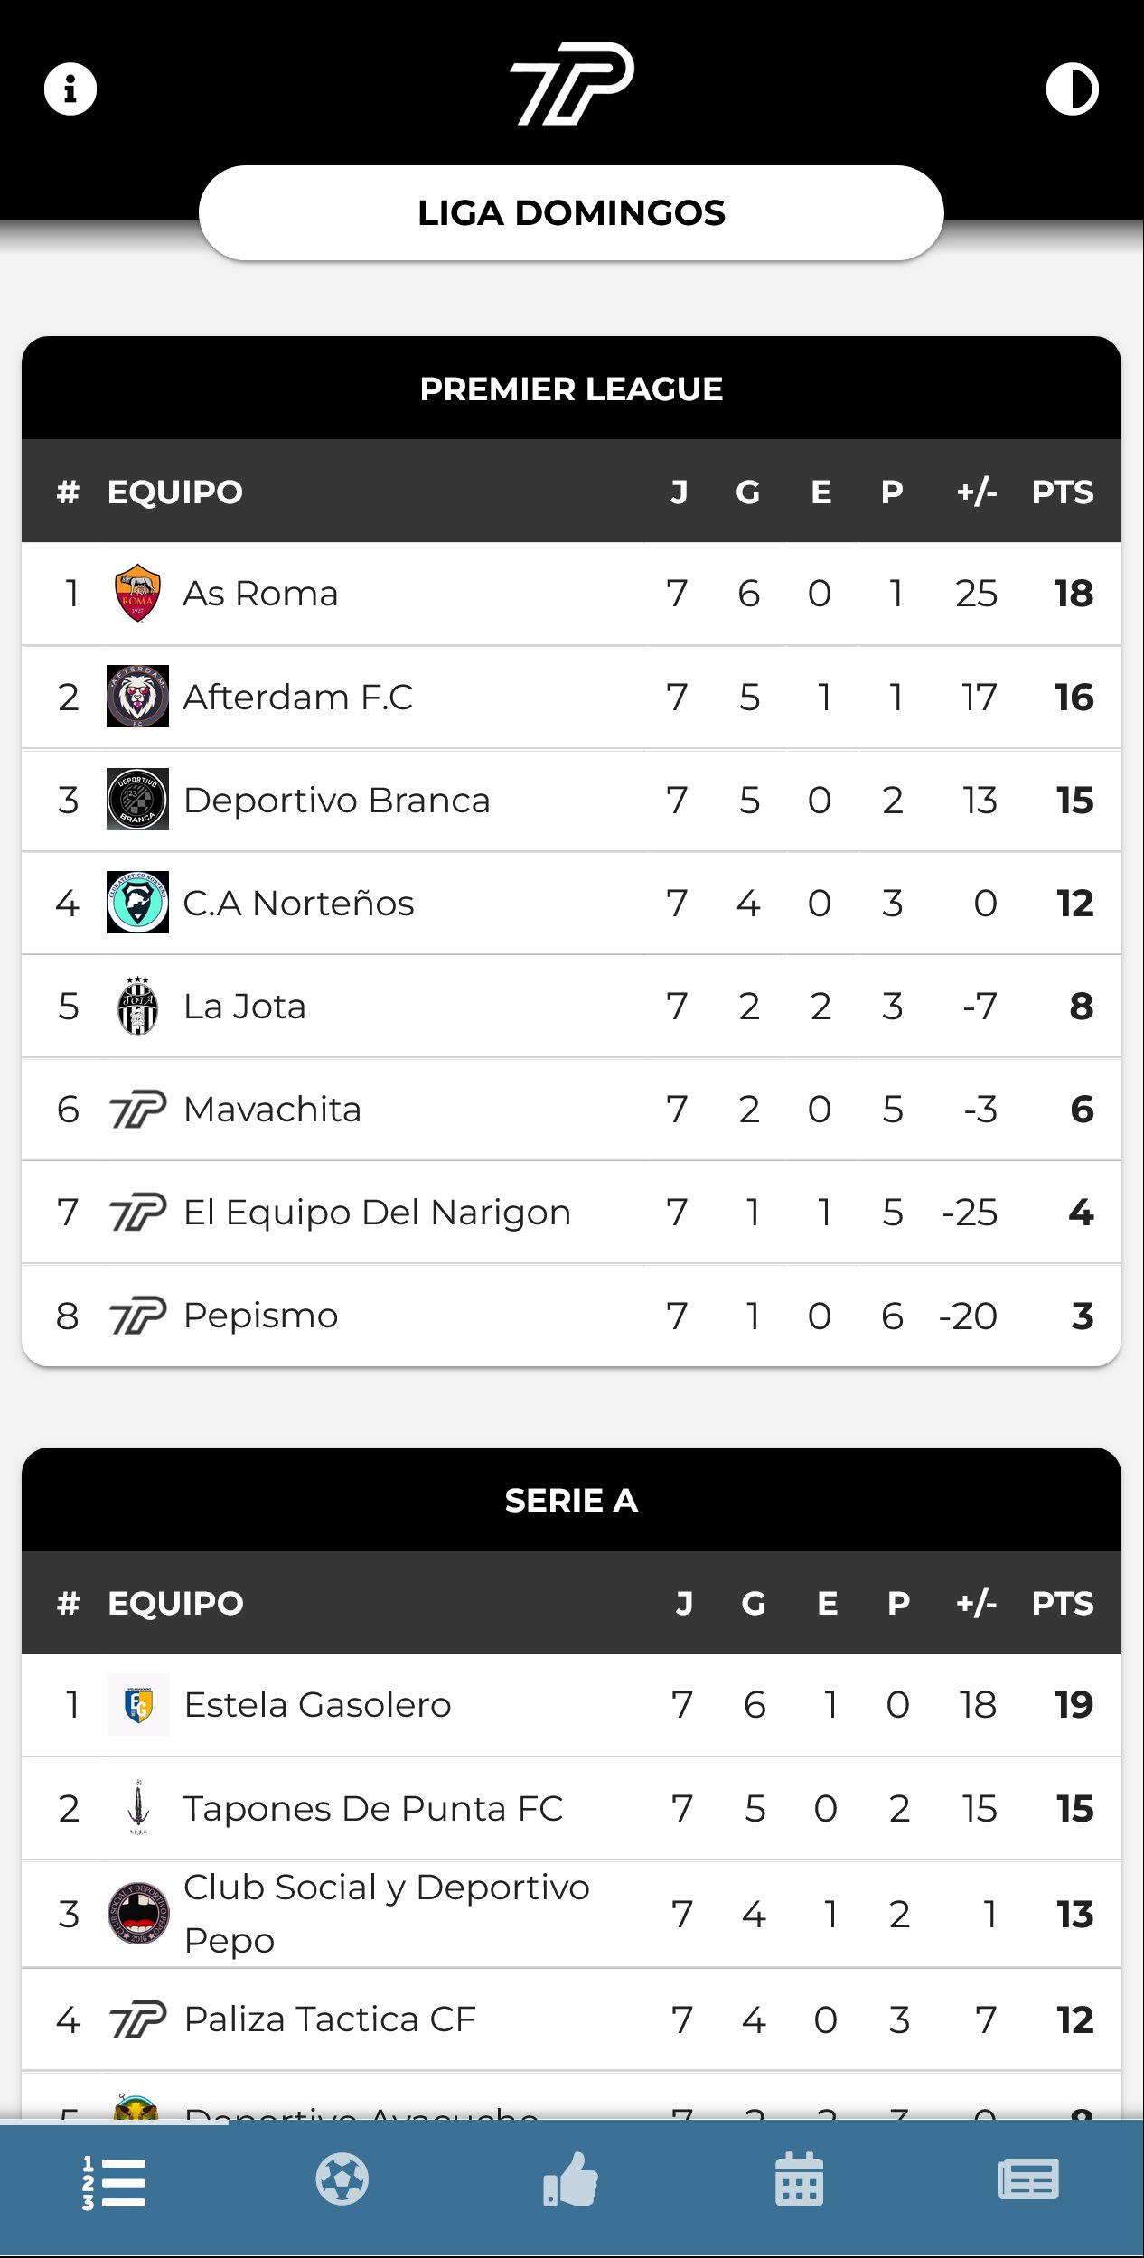Screen dimensions: 1144x2258
Task: Click the Estela Gasolero shield badge
Action: 138,1705
